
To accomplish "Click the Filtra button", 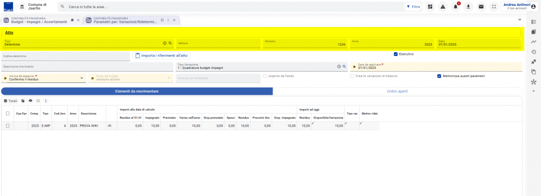I will point(413,7).
